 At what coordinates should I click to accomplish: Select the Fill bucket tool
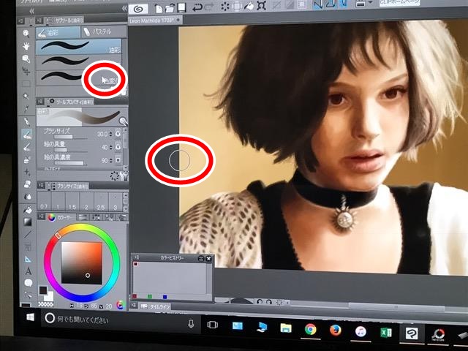(28, 210)
